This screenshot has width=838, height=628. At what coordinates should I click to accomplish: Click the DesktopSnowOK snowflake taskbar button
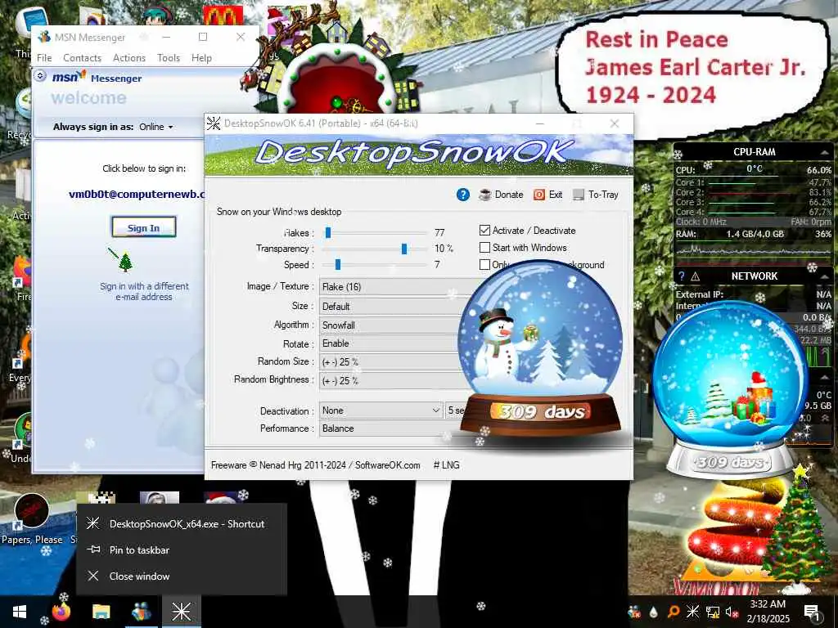point(182,612)
